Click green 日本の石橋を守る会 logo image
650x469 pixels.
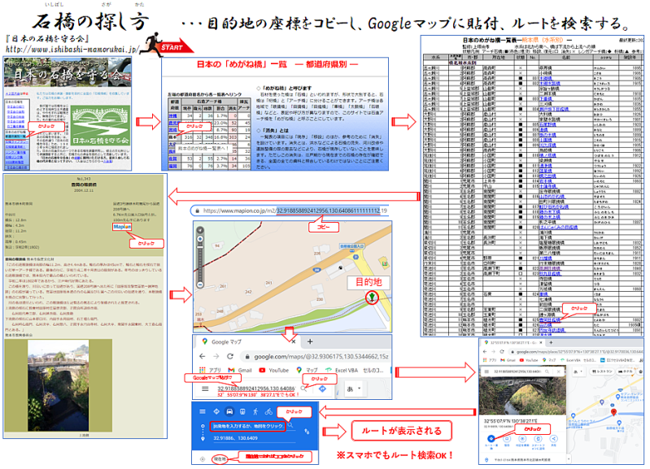point(100,126)
